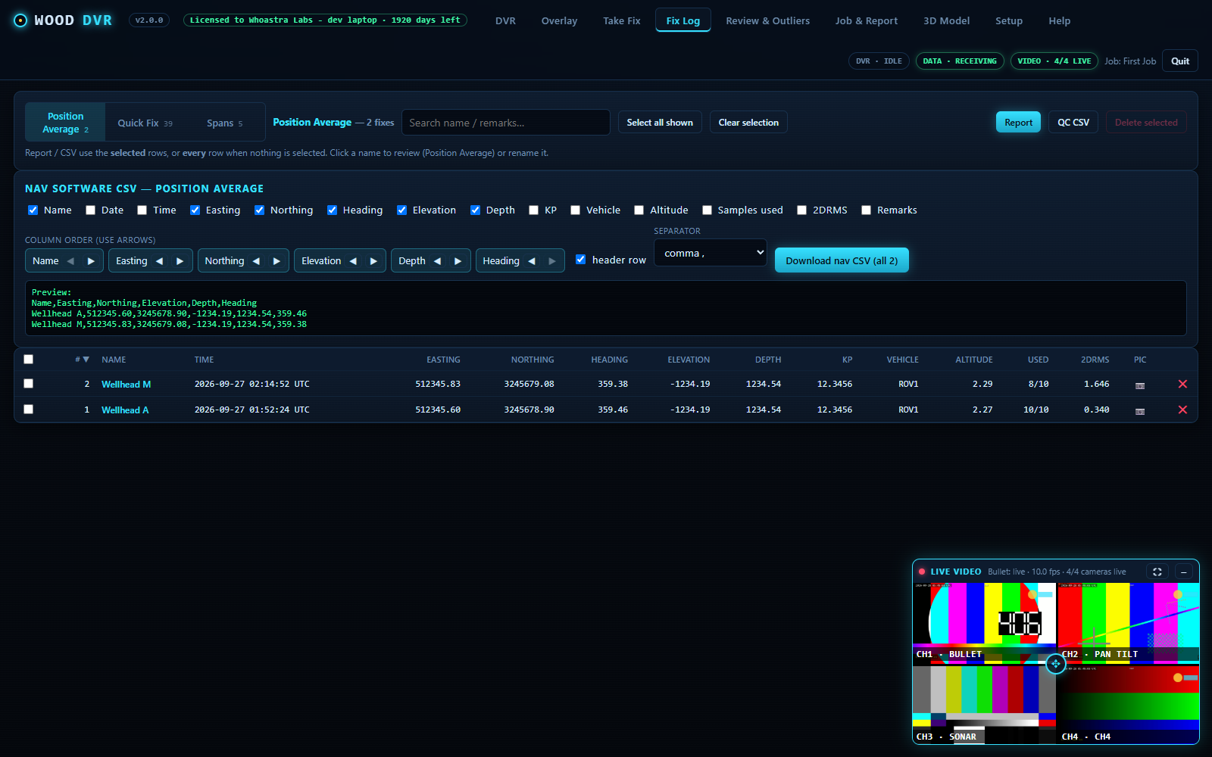
Task: Switch to Review & Outliers tab
Action: 767,20
